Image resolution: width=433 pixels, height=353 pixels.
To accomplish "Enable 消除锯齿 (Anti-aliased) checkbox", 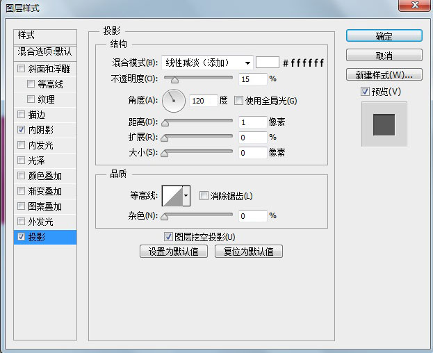I will 204,196.
